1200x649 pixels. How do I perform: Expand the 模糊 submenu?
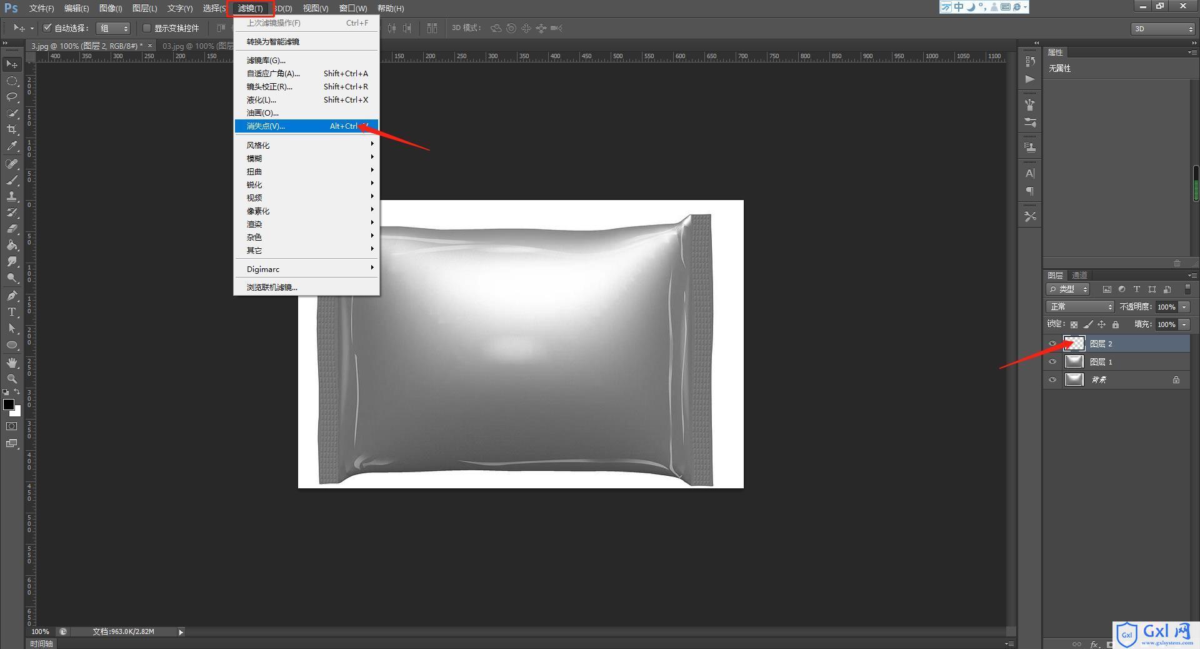(306, 158)
